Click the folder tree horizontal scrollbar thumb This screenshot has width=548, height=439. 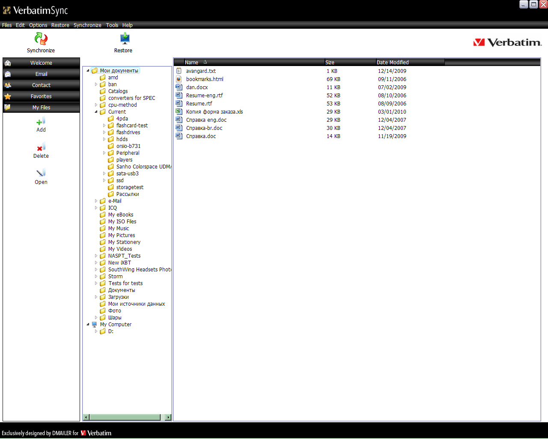point(125,417)
